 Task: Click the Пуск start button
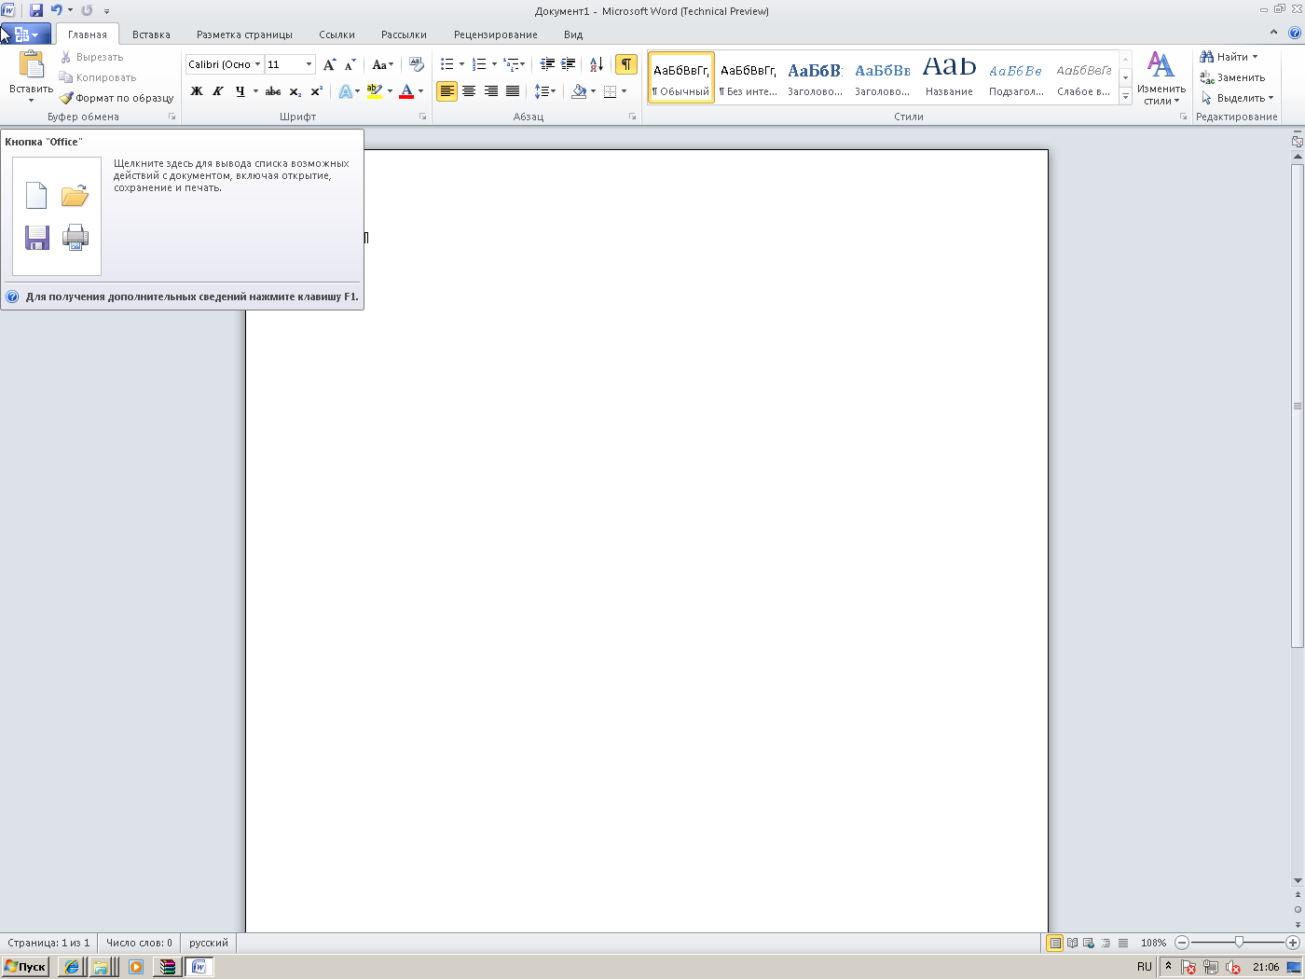(x=25, y=967)
